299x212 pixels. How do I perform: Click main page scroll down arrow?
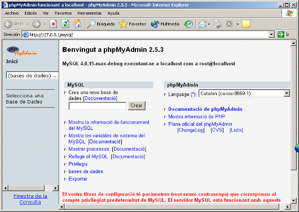(293, 201)
